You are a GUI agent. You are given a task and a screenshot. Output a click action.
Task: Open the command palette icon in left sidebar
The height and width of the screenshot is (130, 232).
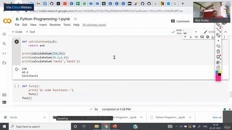click(4, 95)
